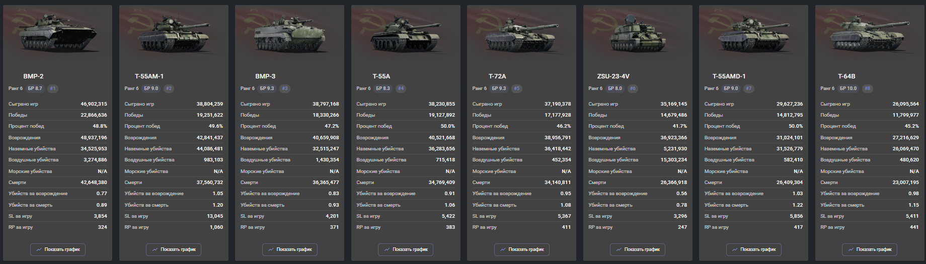Show the graph for BMP-2

[58, 249]
